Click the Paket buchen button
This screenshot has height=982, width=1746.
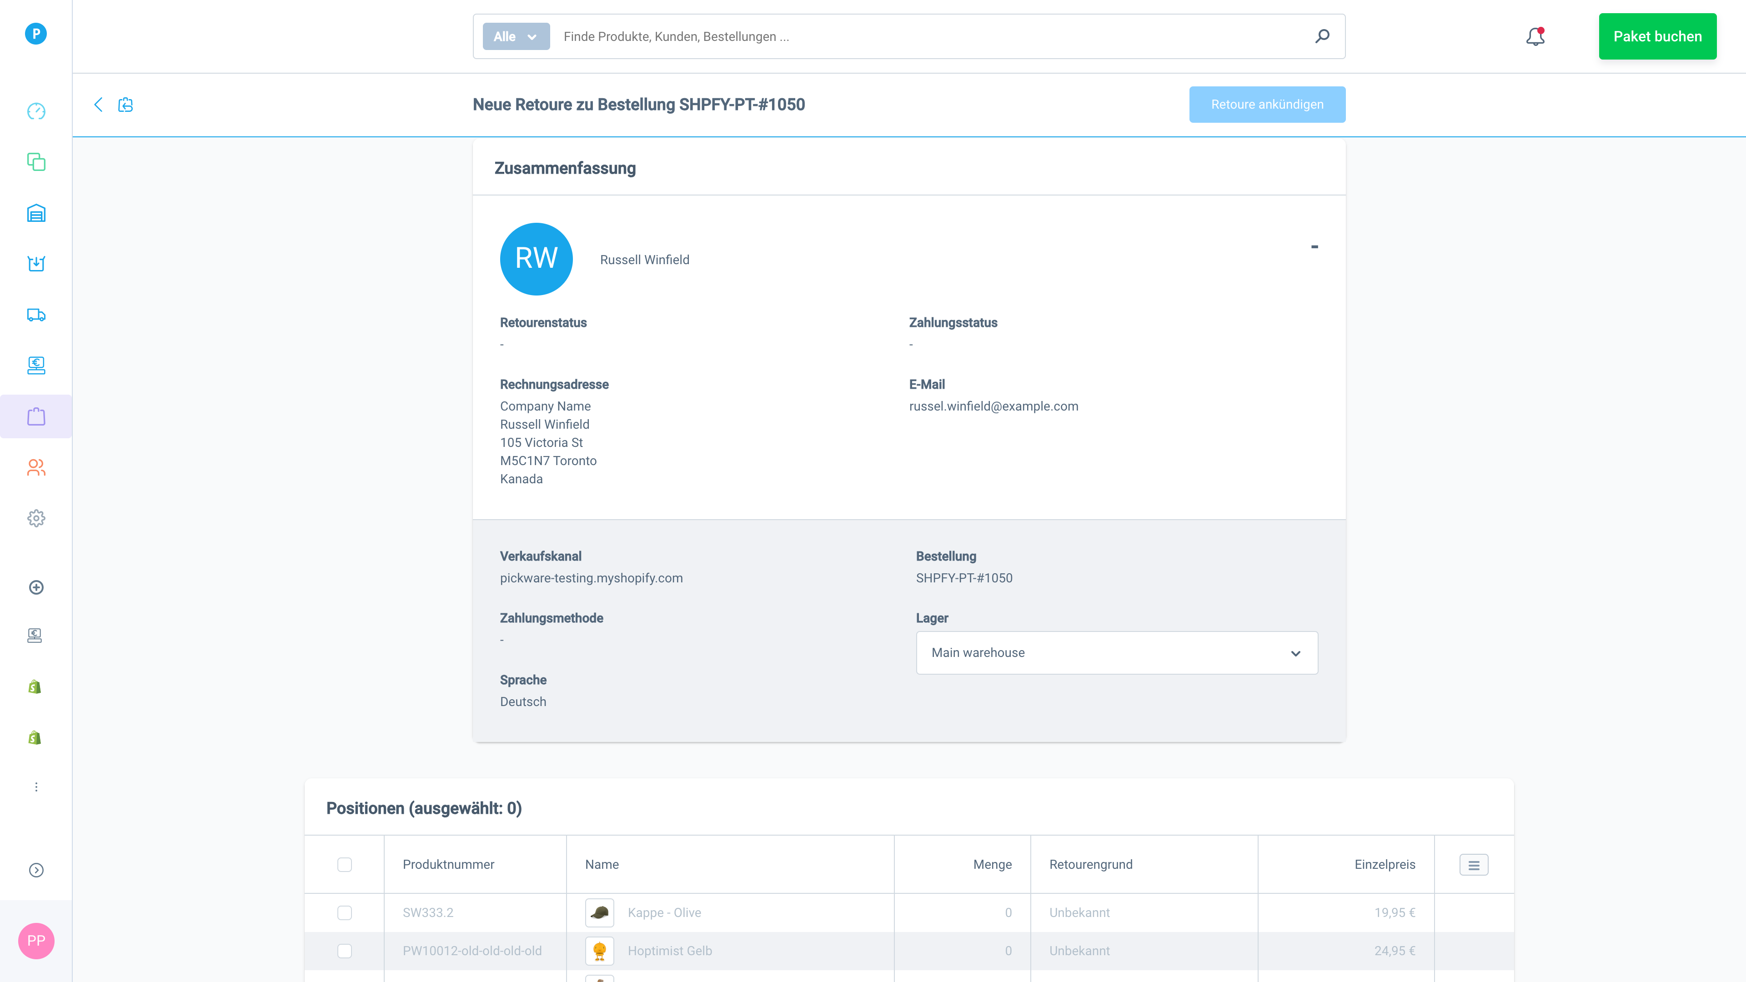[1657, 36]
